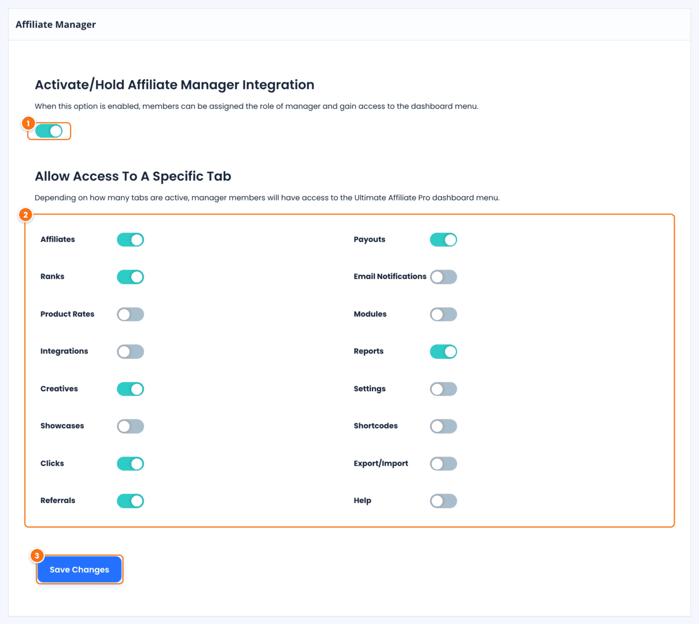Disable the Payouts toggle
Screen dimensions: 699x624
443,240
